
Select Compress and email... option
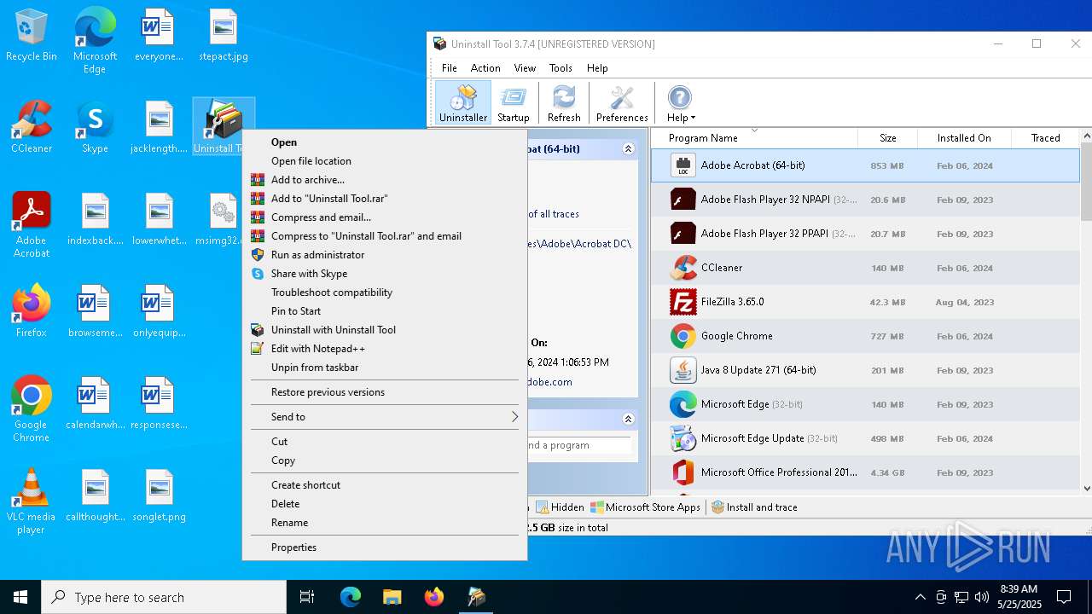pyautogui.click(x=385, y=217)
